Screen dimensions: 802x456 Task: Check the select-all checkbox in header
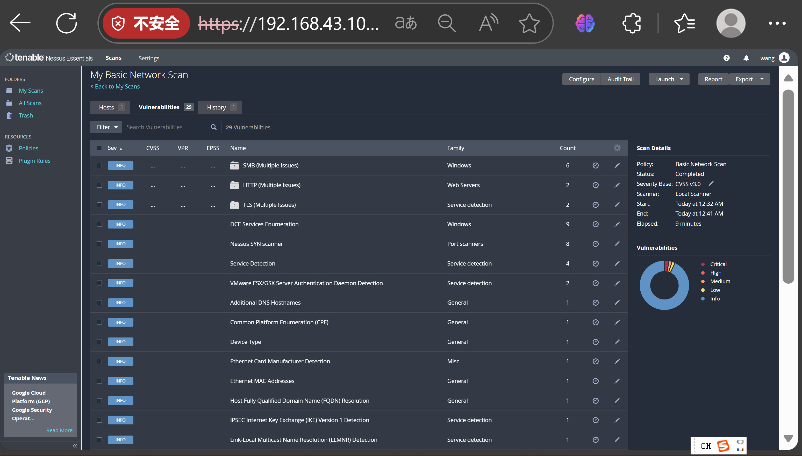[x=99, y=148]
